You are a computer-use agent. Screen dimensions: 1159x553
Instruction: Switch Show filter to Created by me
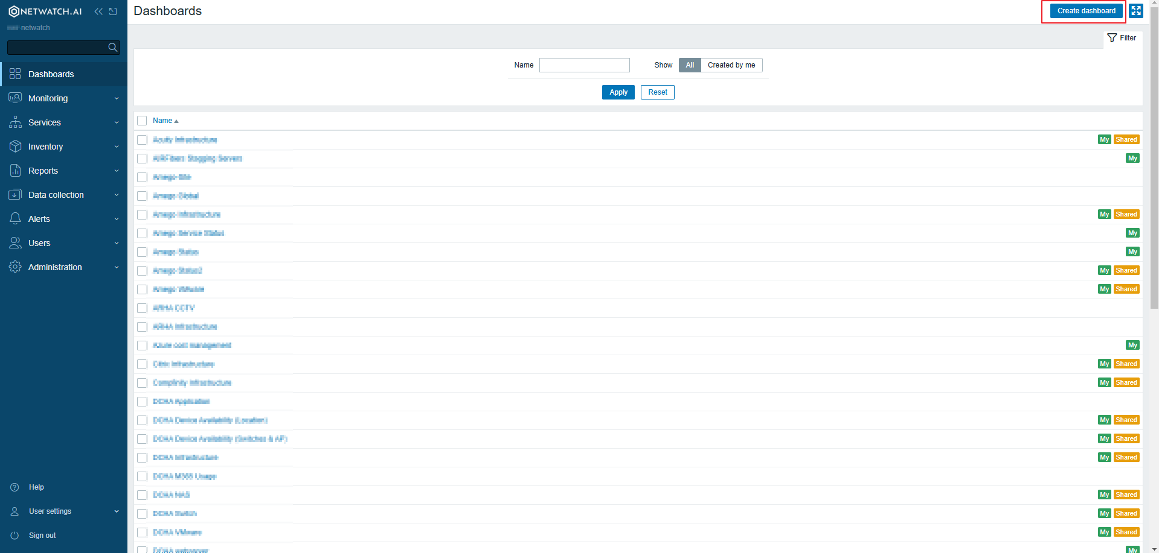pos(731,65)
